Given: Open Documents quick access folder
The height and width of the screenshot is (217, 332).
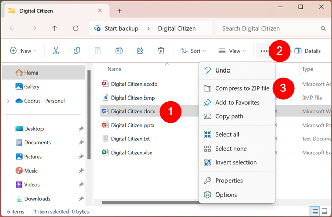Looking at the screenshot, I should pos(43,142).
